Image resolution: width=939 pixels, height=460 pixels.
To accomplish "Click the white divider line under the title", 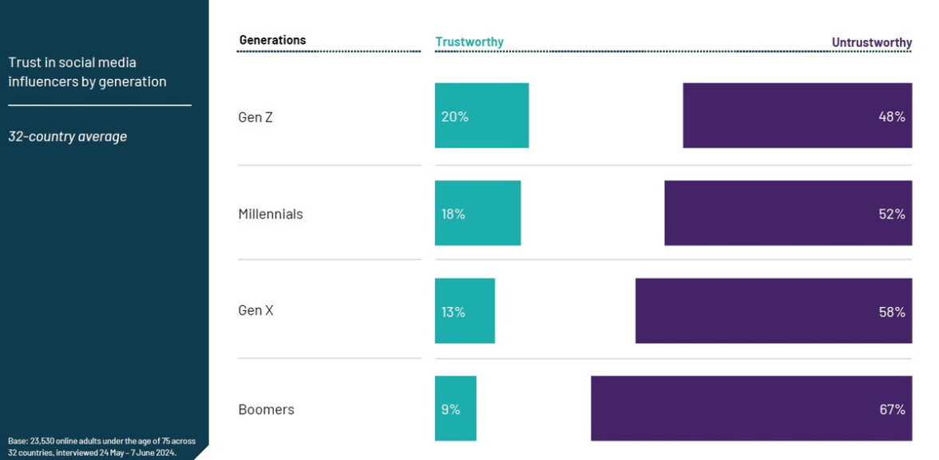I will pyautogui.click(x=100, y=105).
